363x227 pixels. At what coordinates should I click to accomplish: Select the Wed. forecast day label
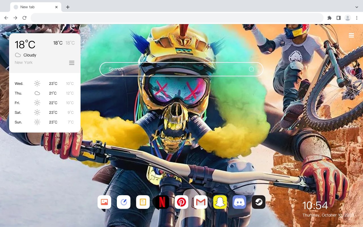(x=19, y=84)
